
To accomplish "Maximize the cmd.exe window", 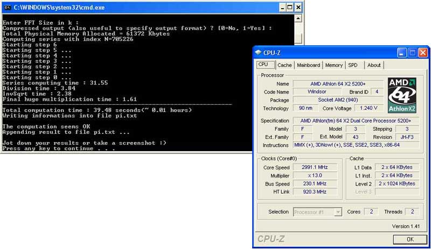I will pyautogui.click(x=290, y=8).
